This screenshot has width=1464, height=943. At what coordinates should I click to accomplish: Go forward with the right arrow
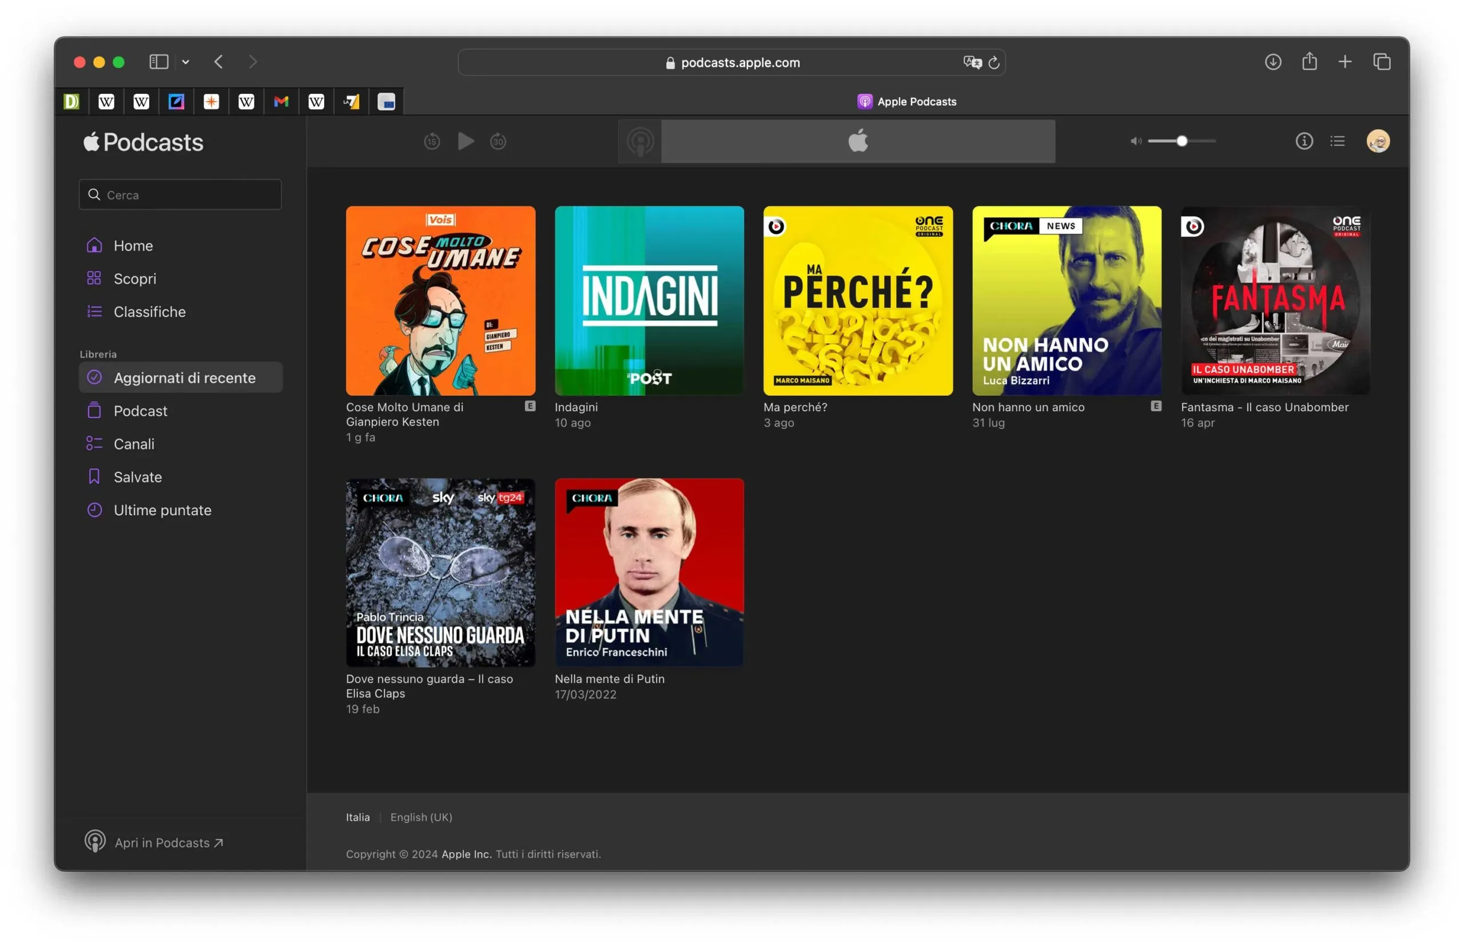(x=253, y=62)
